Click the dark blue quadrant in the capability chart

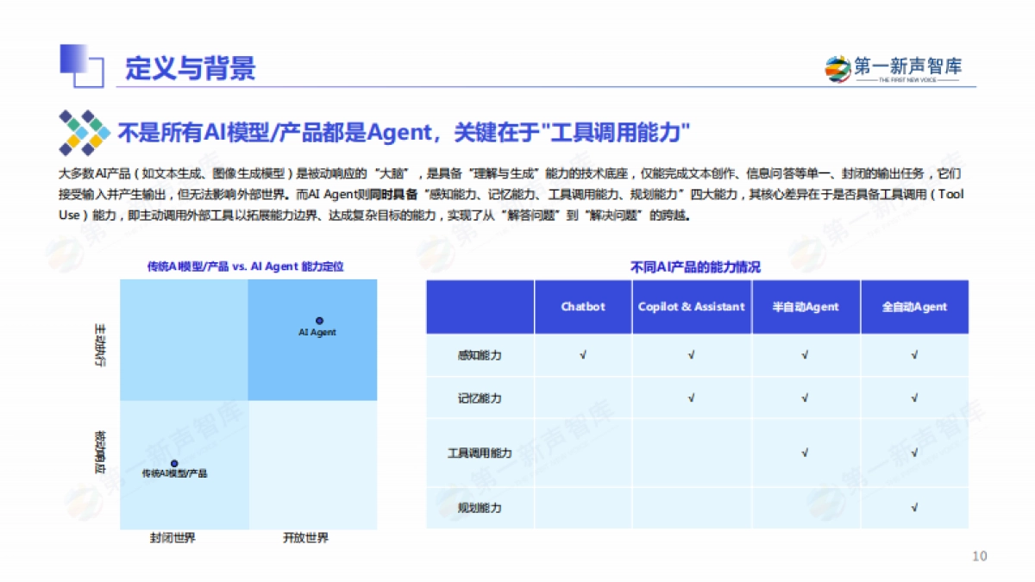[313, 338]
